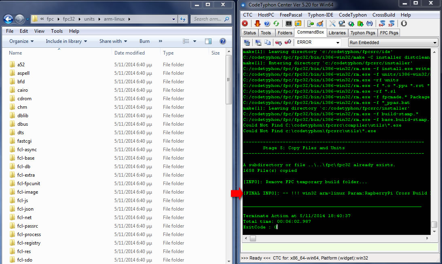Open recent pages dropdown next to forward button
Image resolution: width=442 pixels, height=264 pixels.
[27, 19]
